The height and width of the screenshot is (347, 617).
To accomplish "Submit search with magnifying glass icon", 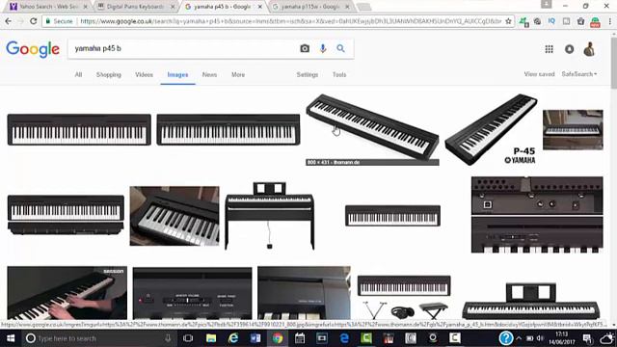I will pos(340,48).
